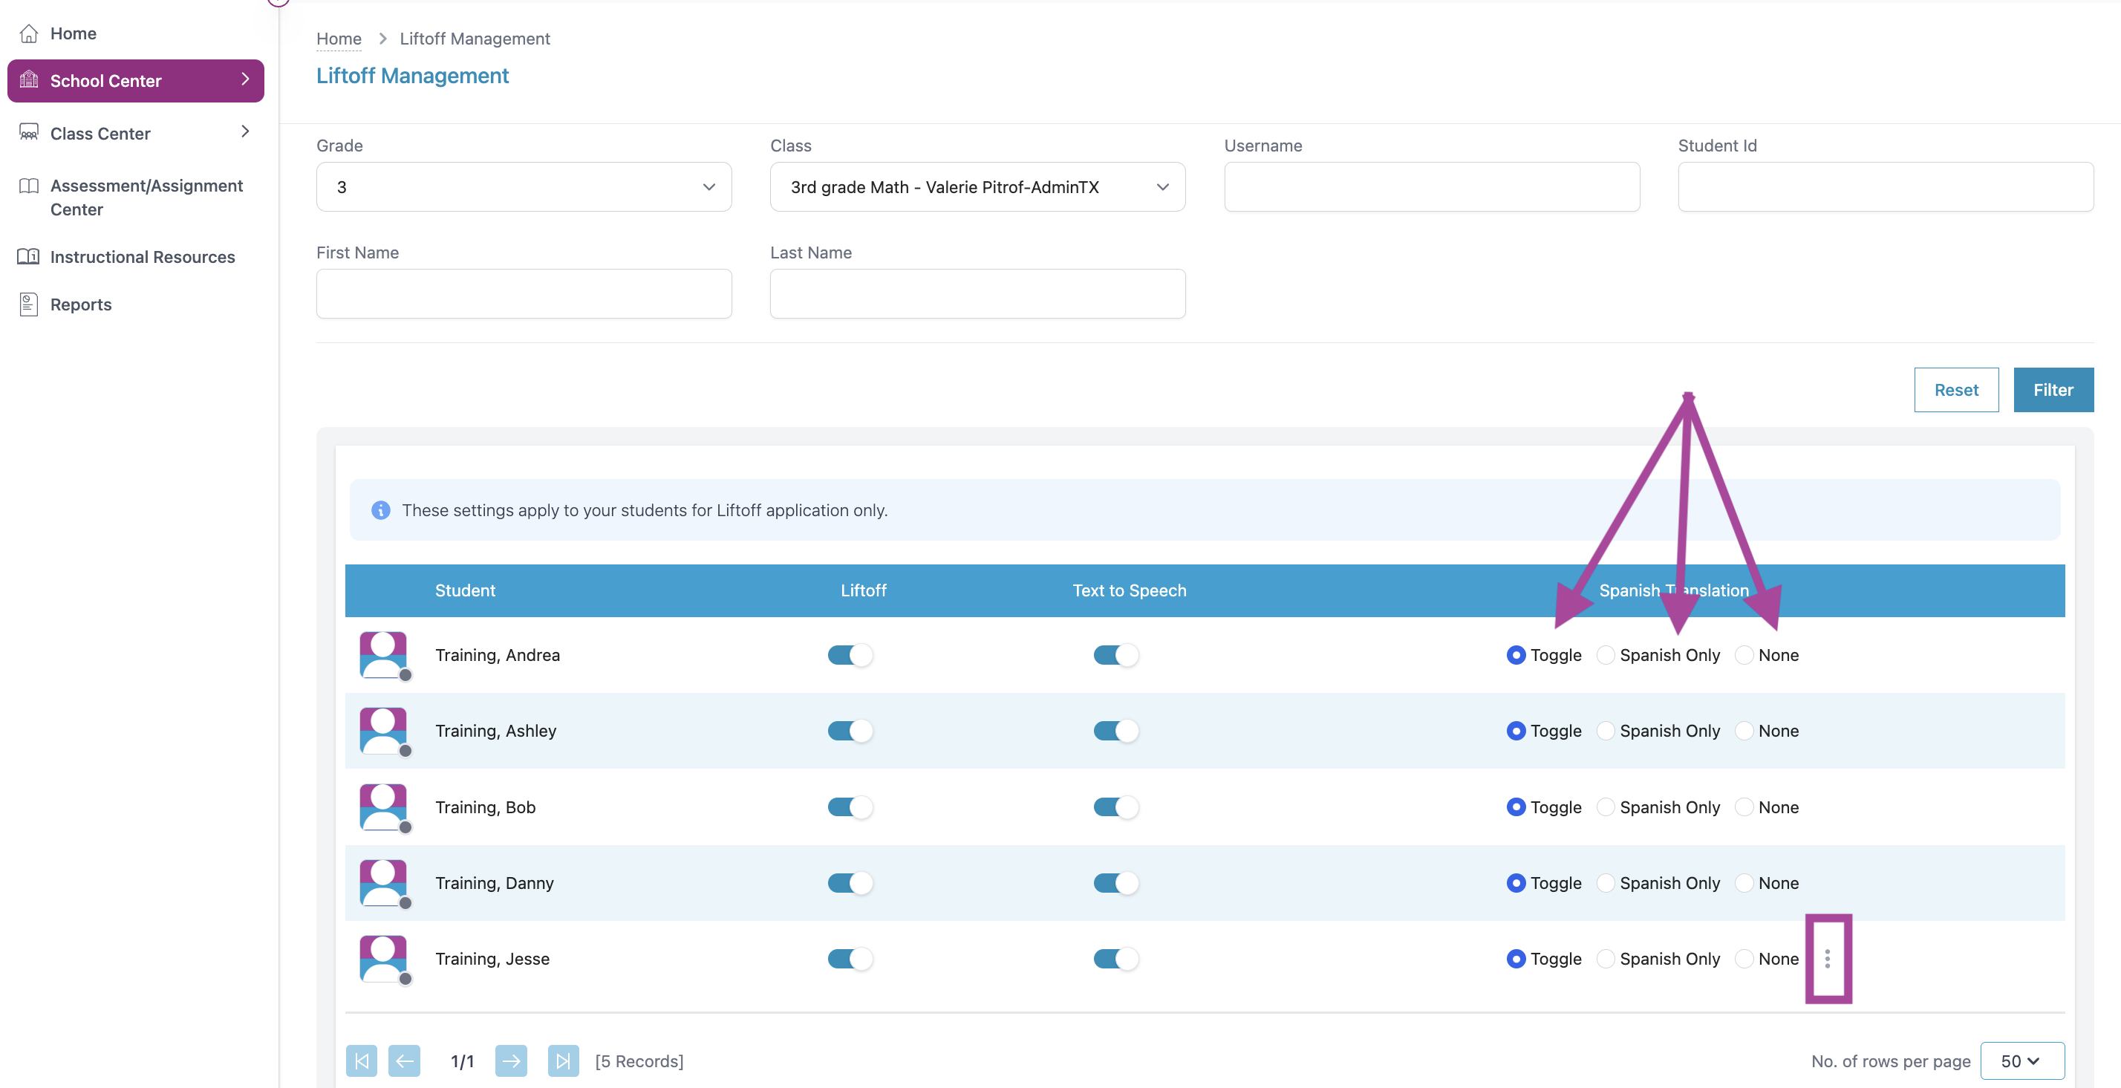
Task: Click the Text to Speech column header
Action: coord(1129,590)
